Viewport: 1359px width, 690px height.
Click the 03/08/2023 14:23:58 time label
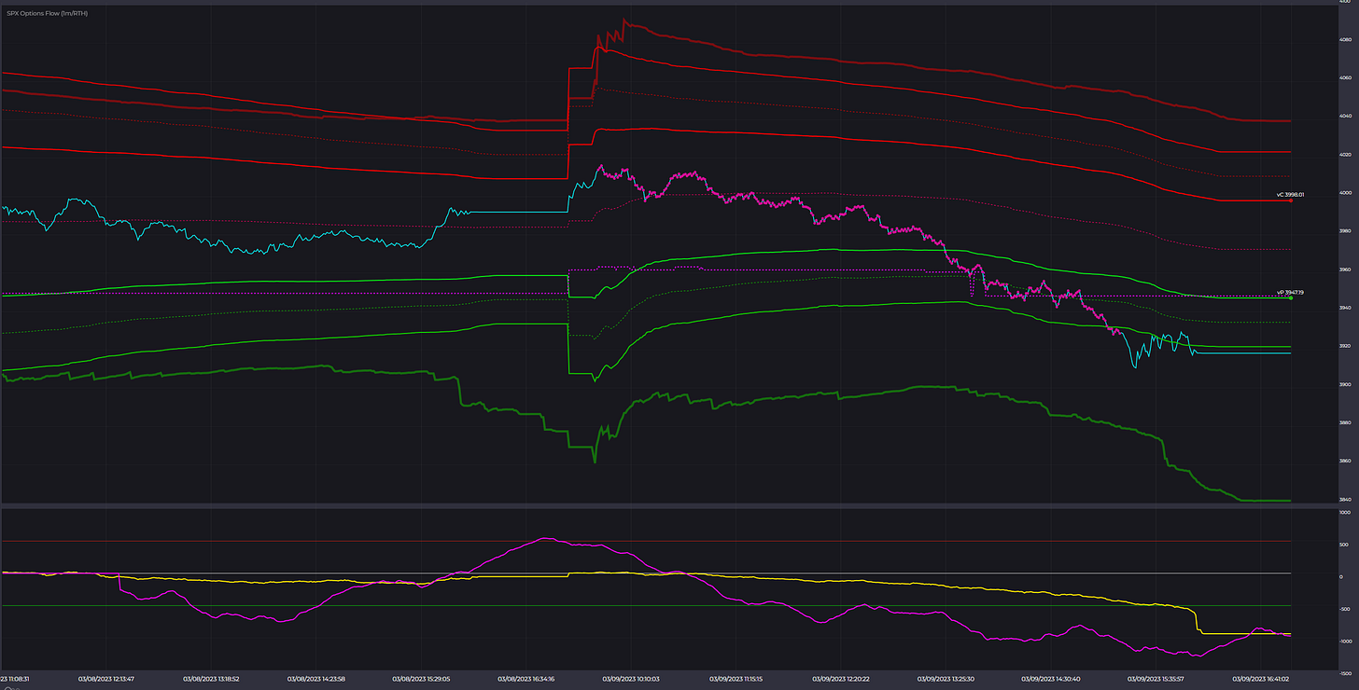coord(316,679)
